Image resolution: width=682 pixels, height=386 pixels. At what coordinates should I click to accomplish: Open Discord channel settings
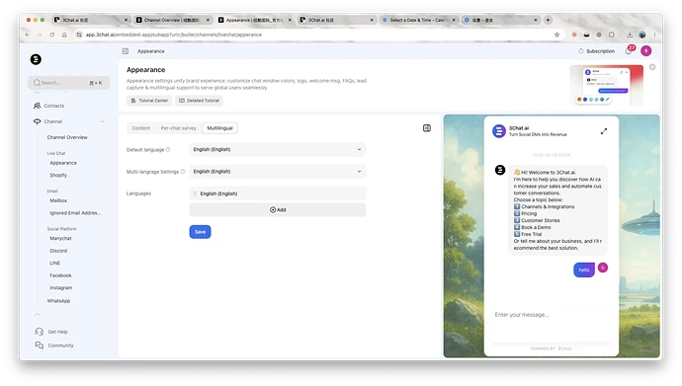[58, 251]
